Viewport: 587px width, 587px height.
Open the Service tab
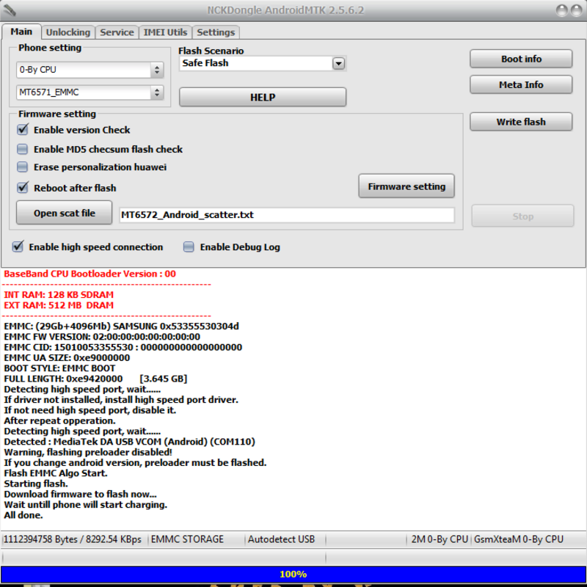point(117,32)
